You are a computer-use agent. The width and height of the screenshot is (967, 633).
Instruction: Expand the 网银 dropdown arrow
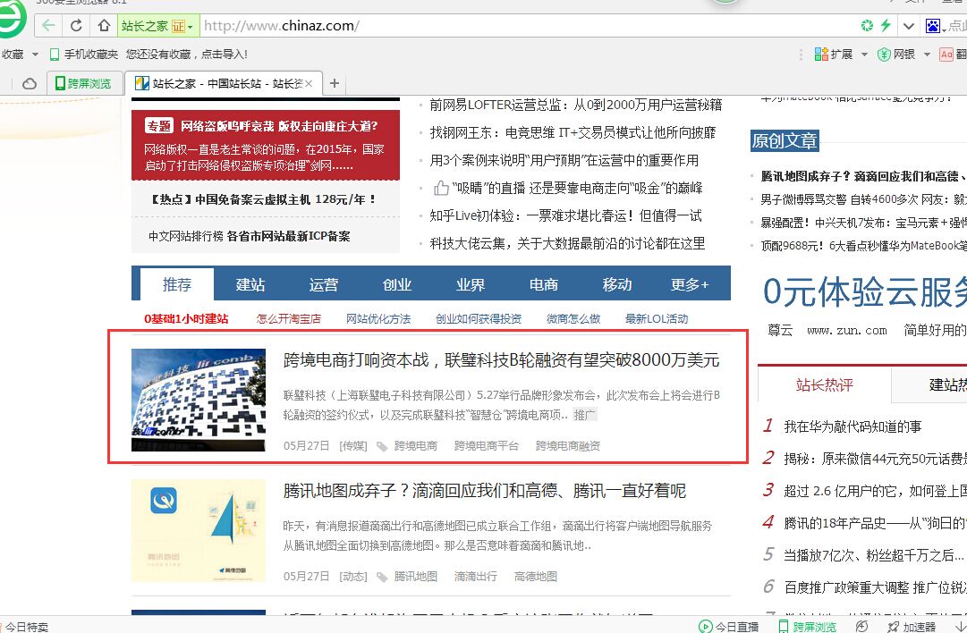click(926, 55)
